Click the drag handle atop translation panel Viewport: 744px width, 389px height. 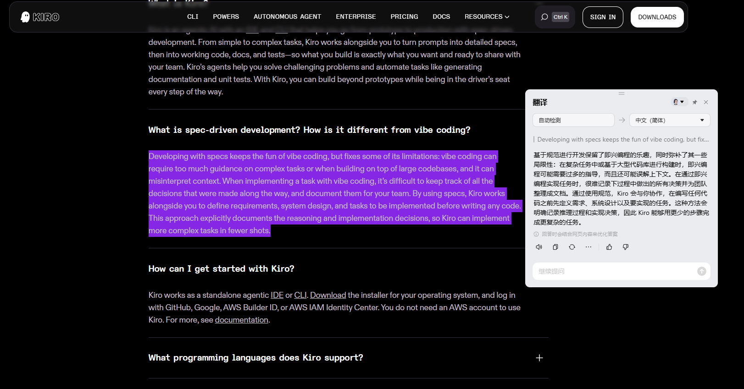pos(622,93)
